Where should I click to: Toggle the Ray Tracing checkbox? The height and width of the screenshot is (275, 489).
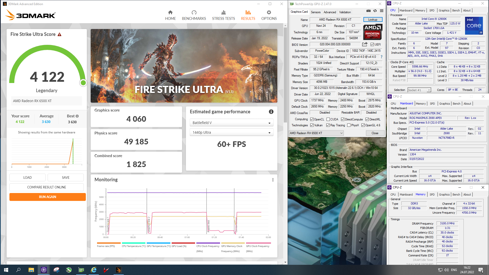click(328, 125)
